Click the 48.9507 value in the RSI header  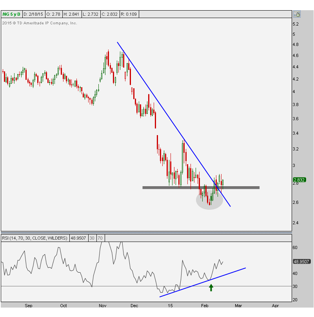(x=78, y=238)
